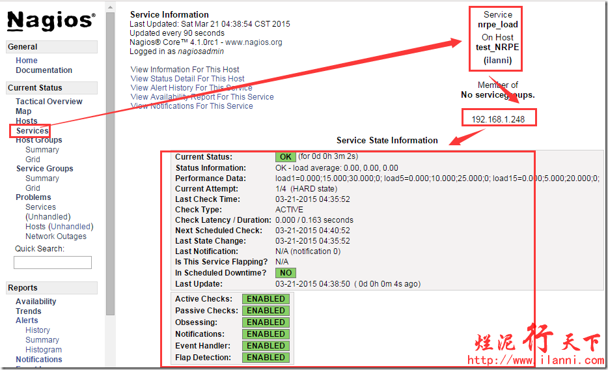Screen dimensions: 608x370
Task: Open Grid under Host Groups
Action: 33,160
